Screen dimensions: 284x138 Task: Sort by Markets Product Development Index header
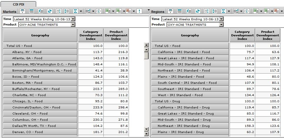pyautogui.click(x=116, y=35)
